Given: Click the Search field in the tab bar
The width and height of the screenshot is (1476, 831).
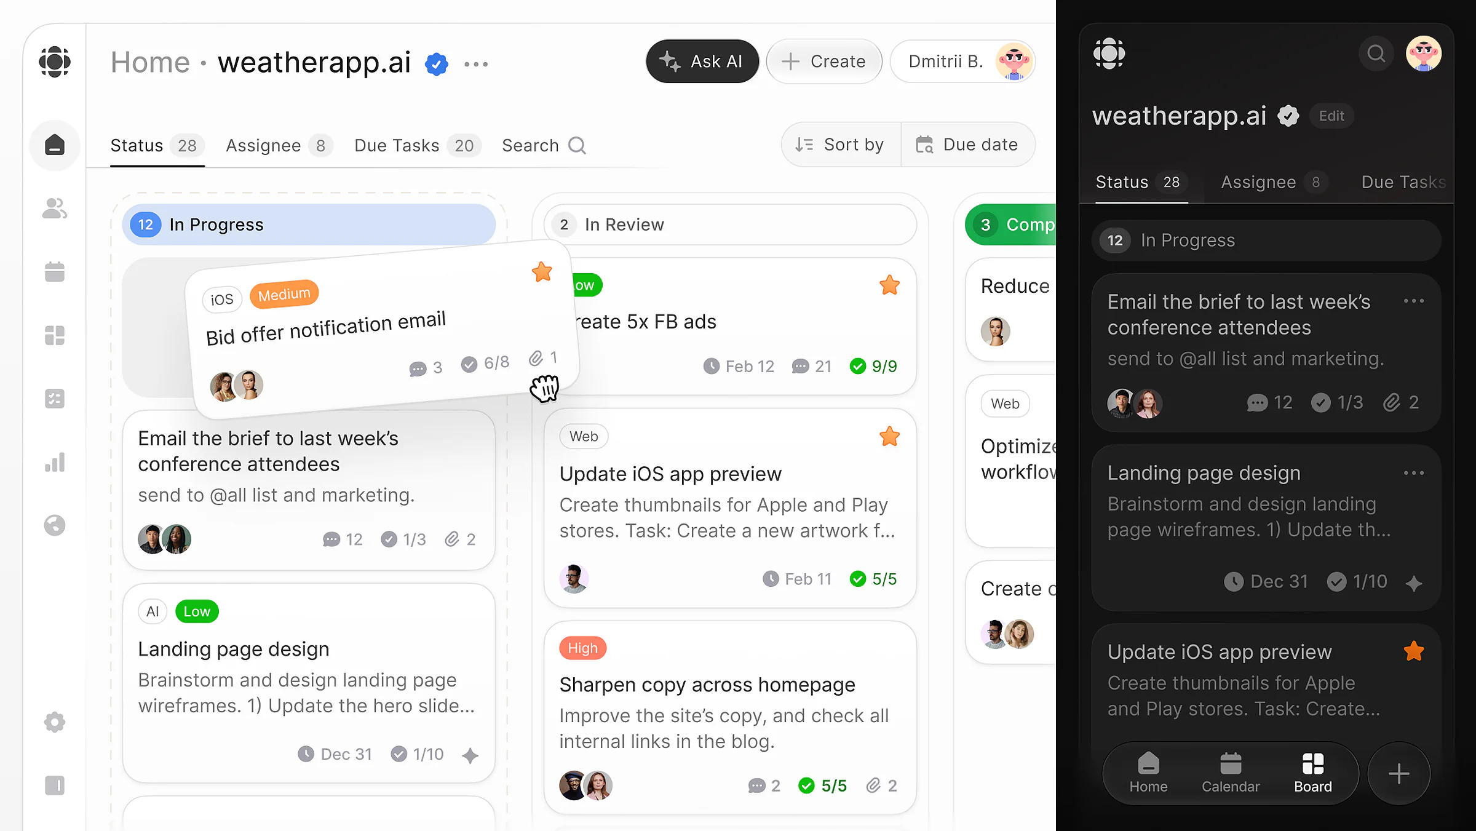Looking at the screenshot, I should (x=544, y=146).
